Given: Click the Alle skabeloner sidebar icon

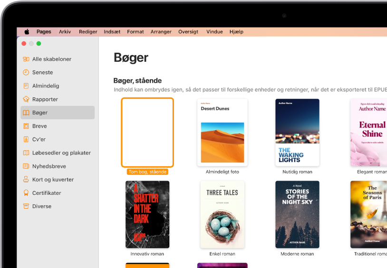Looking at the screenshot, I should point(26,59).
